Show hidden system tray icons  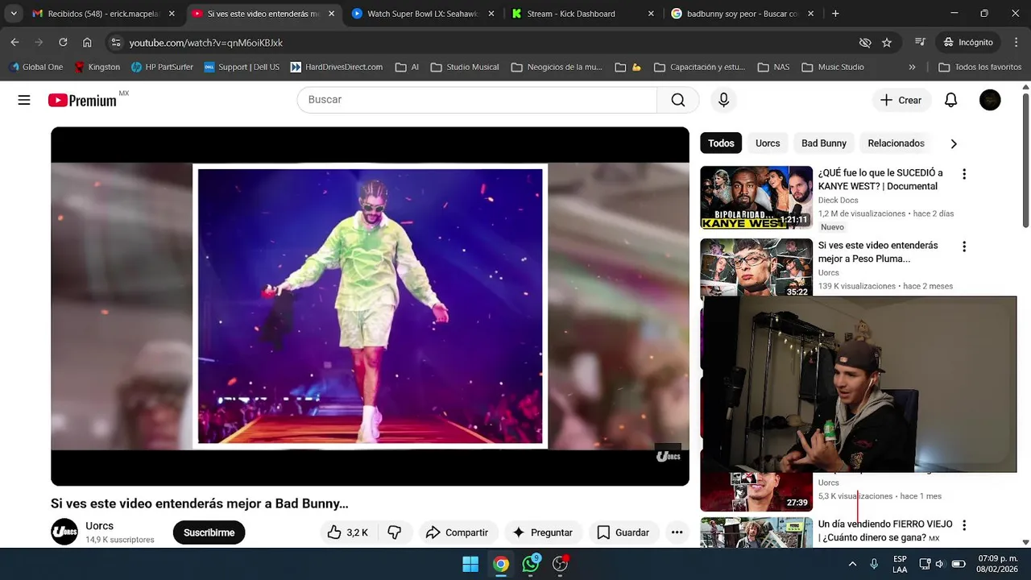(x=852, y=564)
